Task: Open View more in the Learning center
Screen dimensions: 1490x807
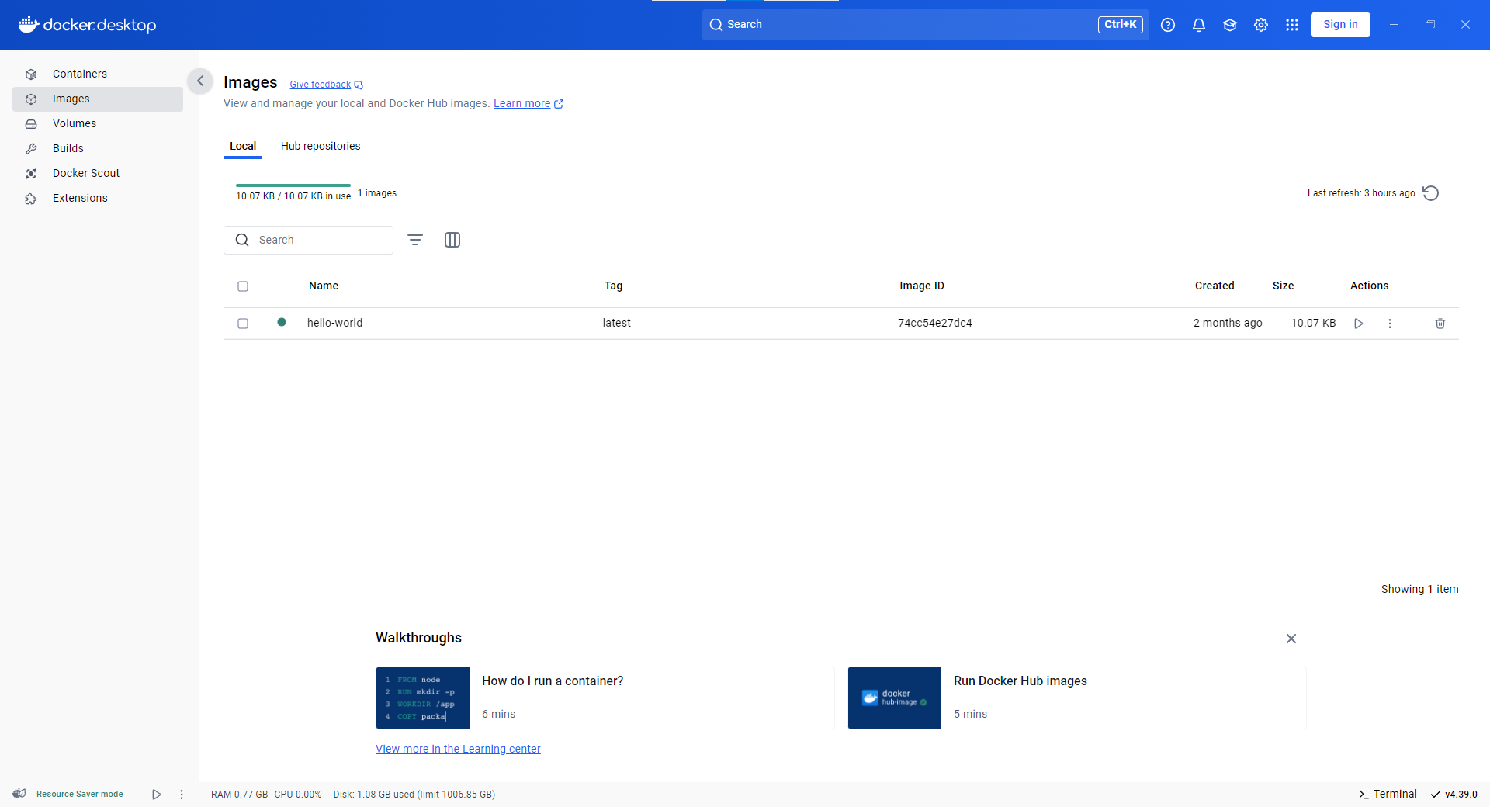Action: [458, 749]
